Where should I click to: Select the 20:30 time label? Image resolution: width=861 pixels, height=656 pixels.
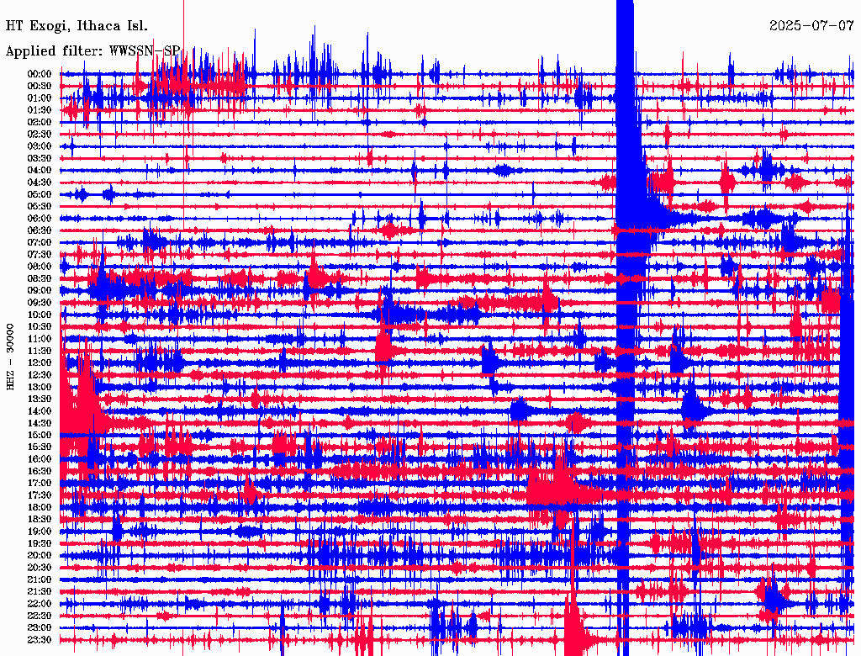(40, 568)
